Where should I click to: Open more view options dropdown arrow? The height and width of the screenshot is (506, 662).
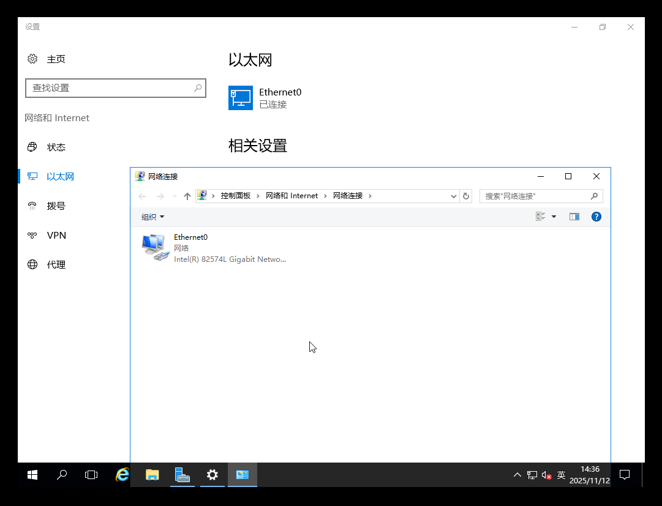pos(554,217)
